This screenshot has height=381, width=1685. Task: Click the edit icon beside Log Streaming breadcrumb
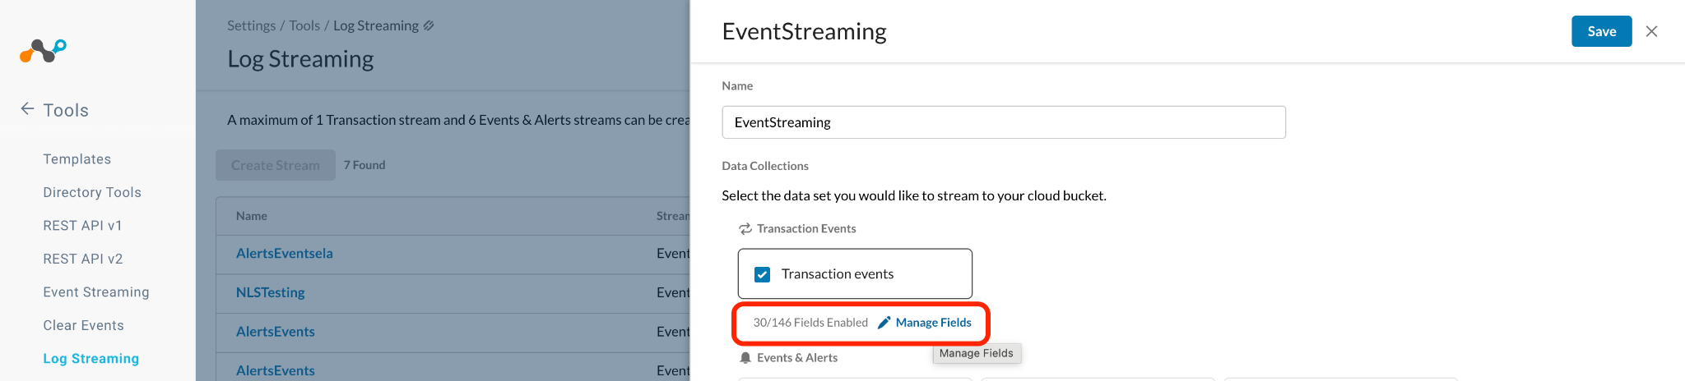click(429, 25)
